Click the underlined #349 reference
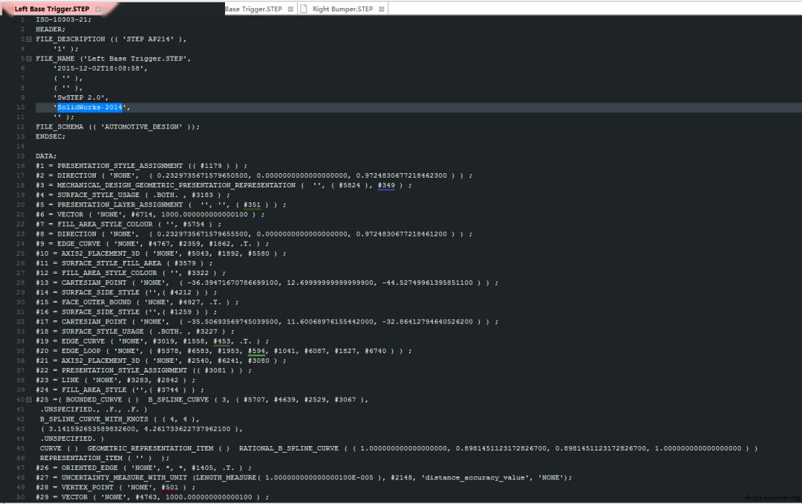 (386, 185)
